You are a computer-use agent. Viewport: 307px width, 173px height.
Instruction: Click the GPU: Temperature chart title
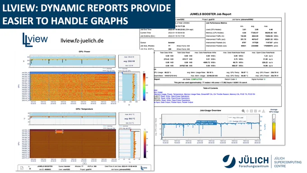(84, 109)
